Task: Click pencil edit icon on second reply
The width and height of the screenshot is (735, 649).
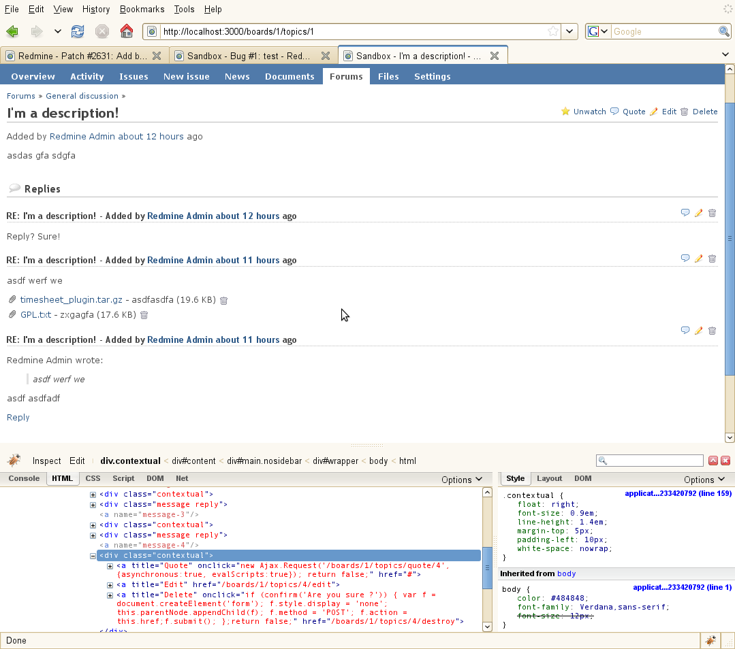Action: click(x=698, y=259)
